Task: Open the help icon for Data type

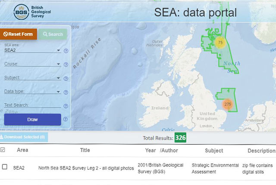Action: [66, 92]
